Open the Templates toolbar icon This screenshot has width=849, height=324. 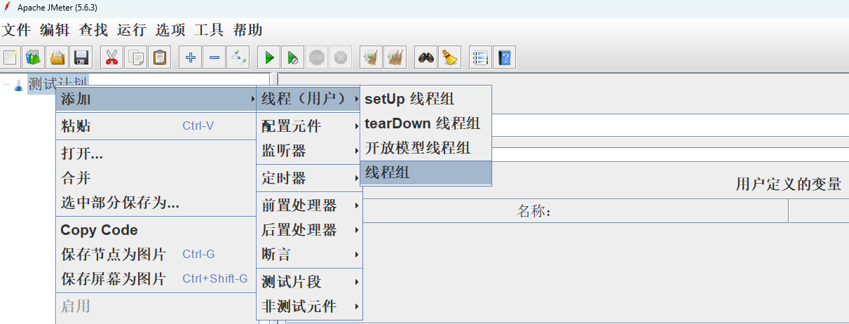point(33,58)
